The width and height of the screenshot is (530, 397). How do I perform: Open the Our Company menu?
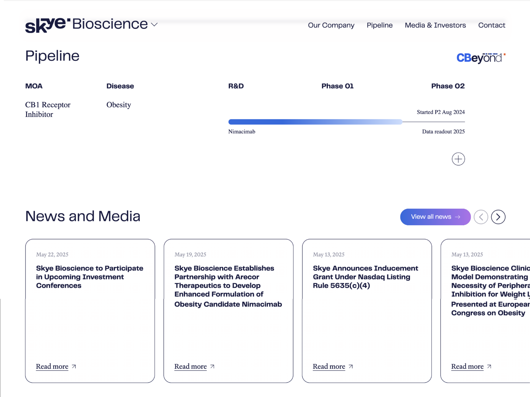pyautogui.click(x=331, y=25)
